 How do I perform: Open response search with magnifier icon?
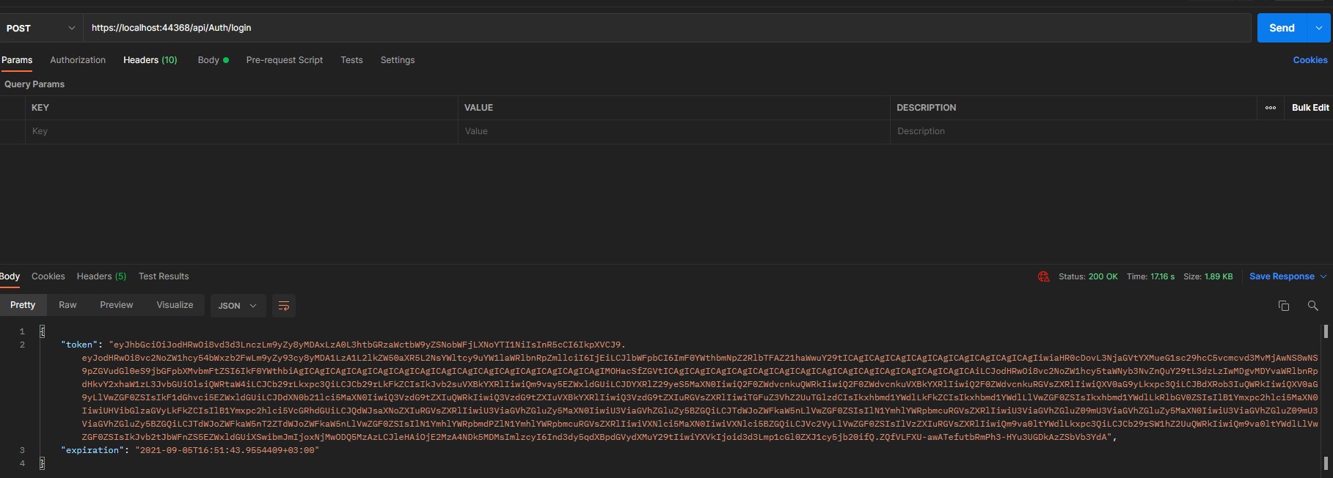(1312, 306)
